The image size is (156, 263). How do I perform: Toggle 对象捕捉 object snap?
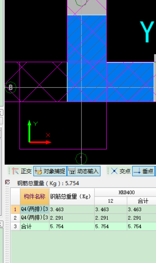tap(50, 171)
